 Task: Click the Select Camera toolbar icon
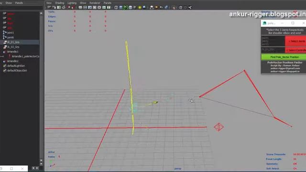49,8
